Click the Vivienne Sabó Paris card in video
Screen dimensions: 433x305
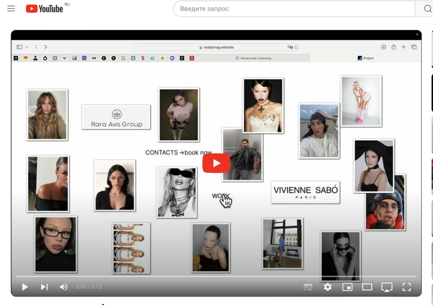306,192
